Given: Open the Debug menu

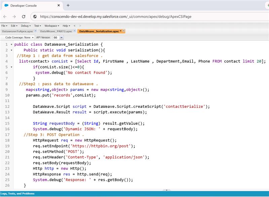Looking at the screenshot, I should (x=26, y=26).
